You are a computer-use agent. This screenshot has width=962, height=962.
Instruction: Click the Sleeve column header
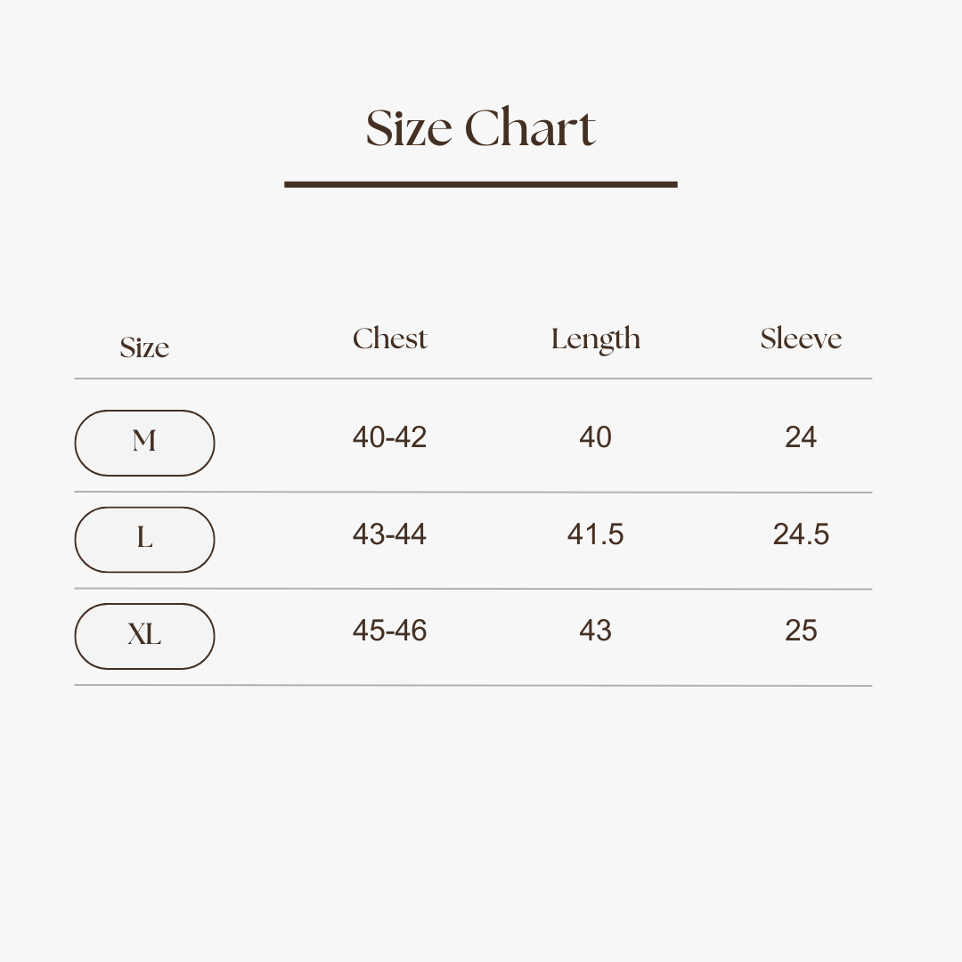coord(801,338)
